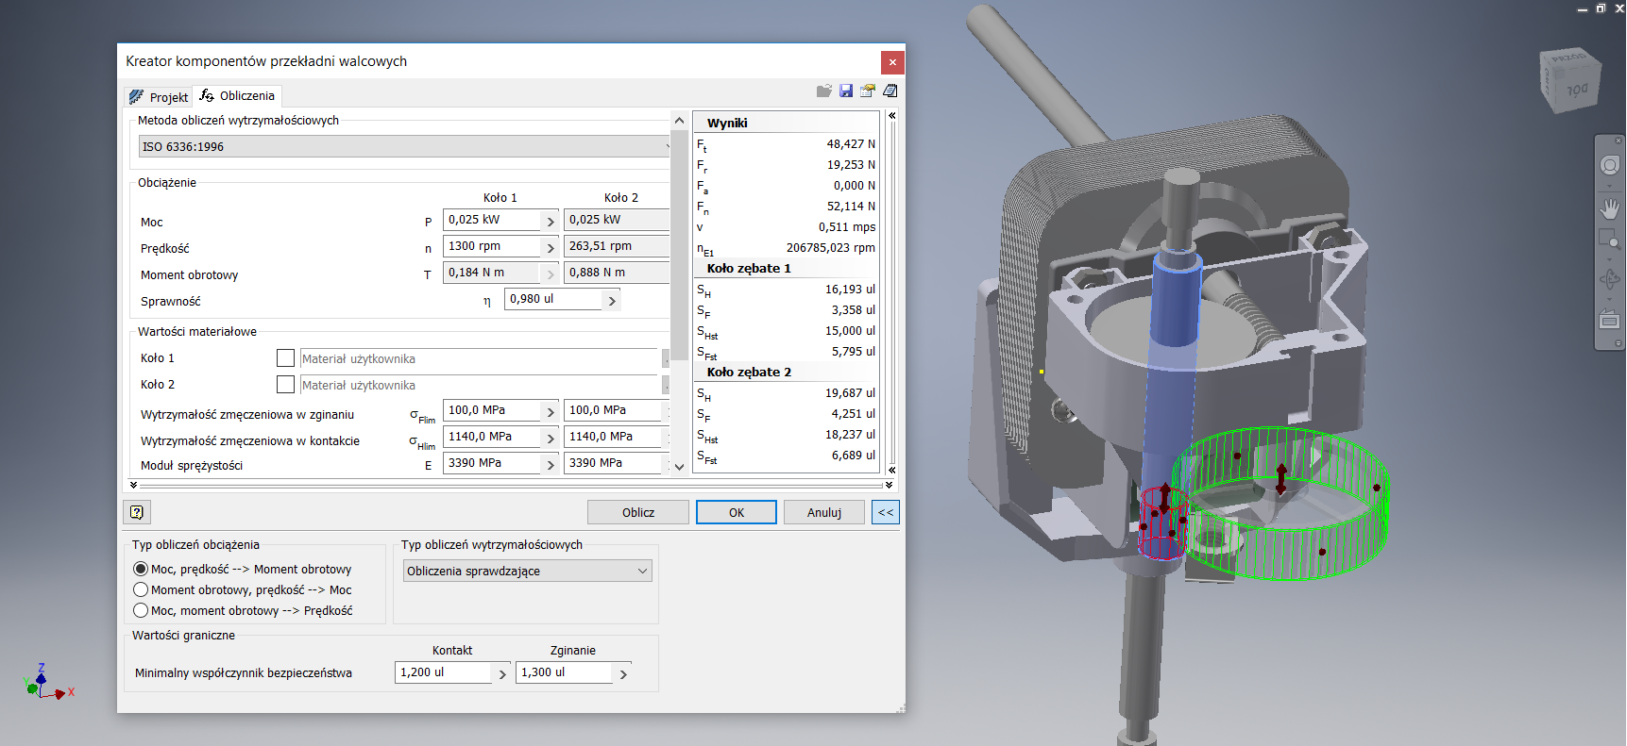
Task: Collapse lower panel with << button
Action: [886, 512]
